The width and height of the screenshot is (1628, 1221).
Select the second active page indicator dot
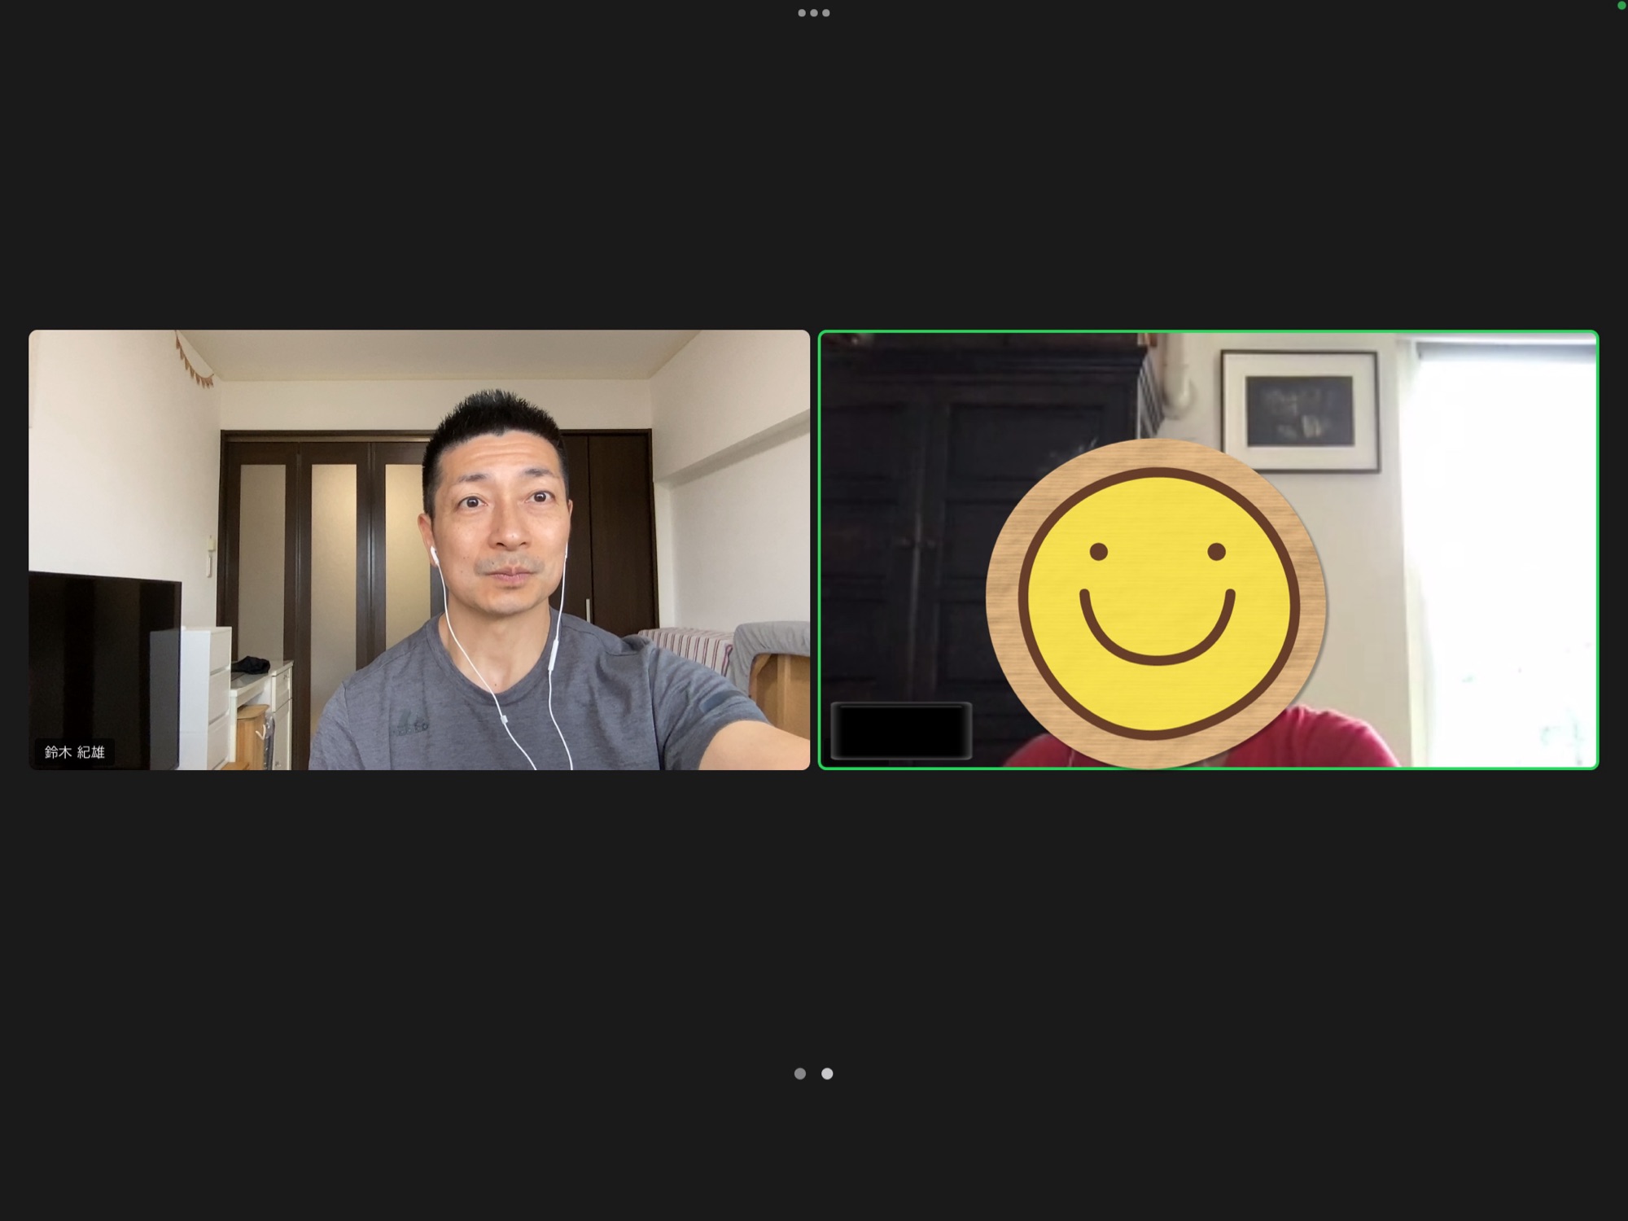(827, 1074)
